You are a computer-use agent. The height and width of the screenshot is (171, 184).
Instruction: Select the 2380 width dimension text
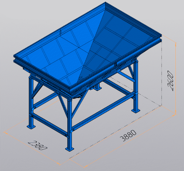[38, 146]
